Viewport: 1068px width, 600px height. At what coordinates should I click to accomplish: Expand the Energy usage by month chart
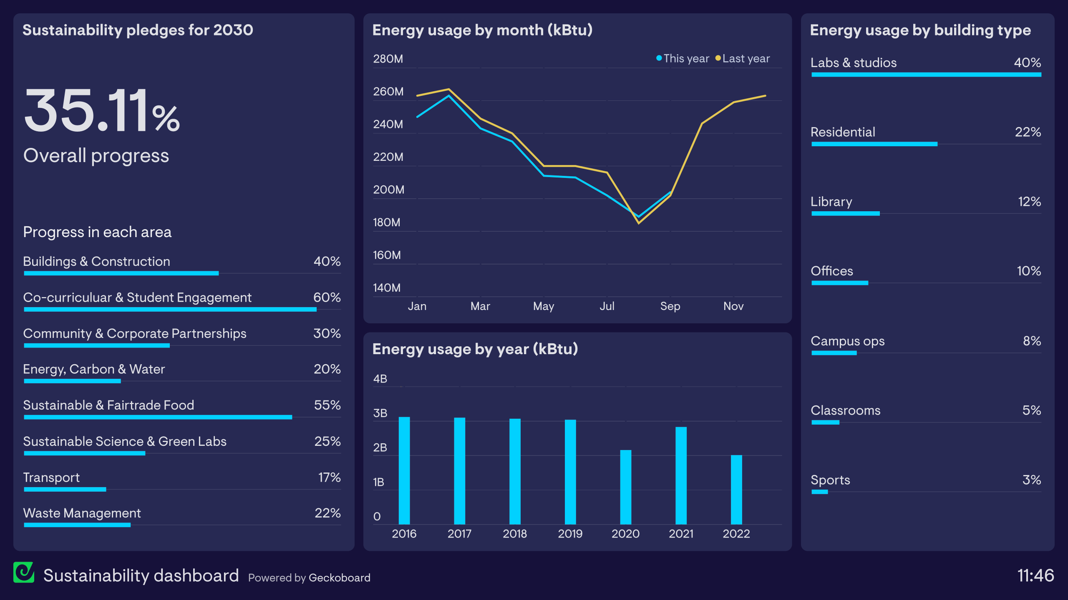point(482,30)
